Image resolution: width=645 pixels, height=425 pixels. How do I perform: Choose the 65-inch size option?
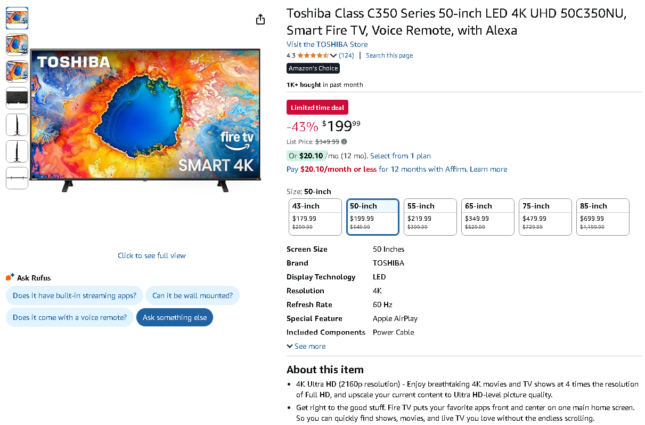[487, 216]
